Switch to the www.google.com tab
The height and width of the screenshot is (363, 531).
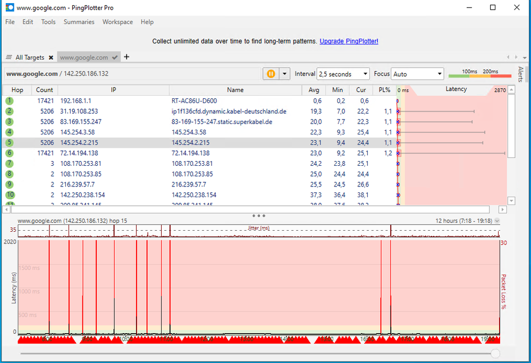coord(85,57)
